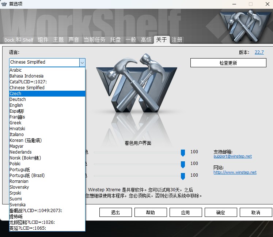The height and width of the screenshot is (237, 273).
Task: Go to the 声音 tab
Action: click(x=74, y=40)
